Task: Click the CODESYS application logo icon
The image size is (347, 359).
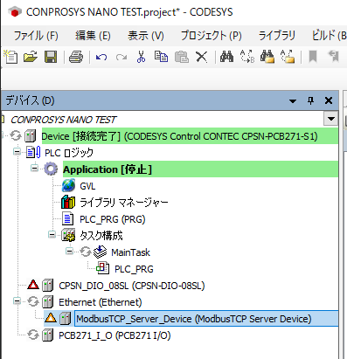Action: point(15,12)
